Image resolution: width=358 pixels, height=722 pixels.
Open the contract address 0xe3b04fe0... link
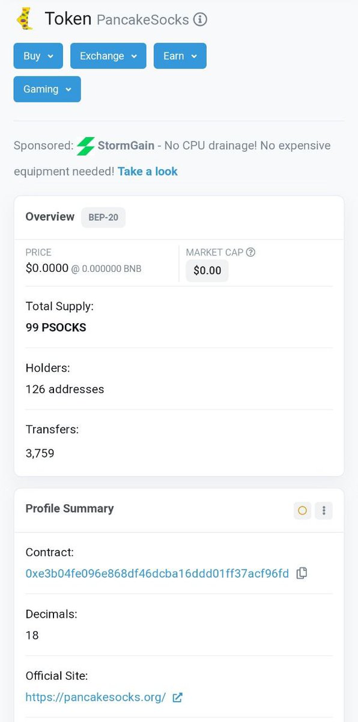pos(157,573)
